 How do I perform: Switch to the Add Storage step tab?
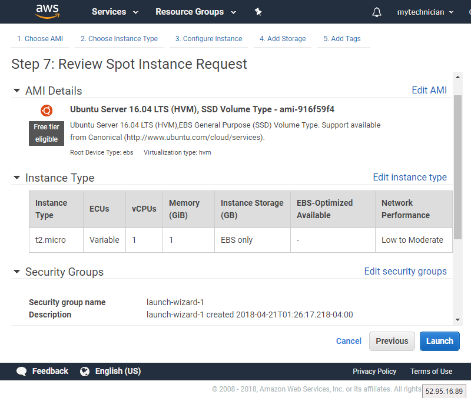[x=283, y=39]
